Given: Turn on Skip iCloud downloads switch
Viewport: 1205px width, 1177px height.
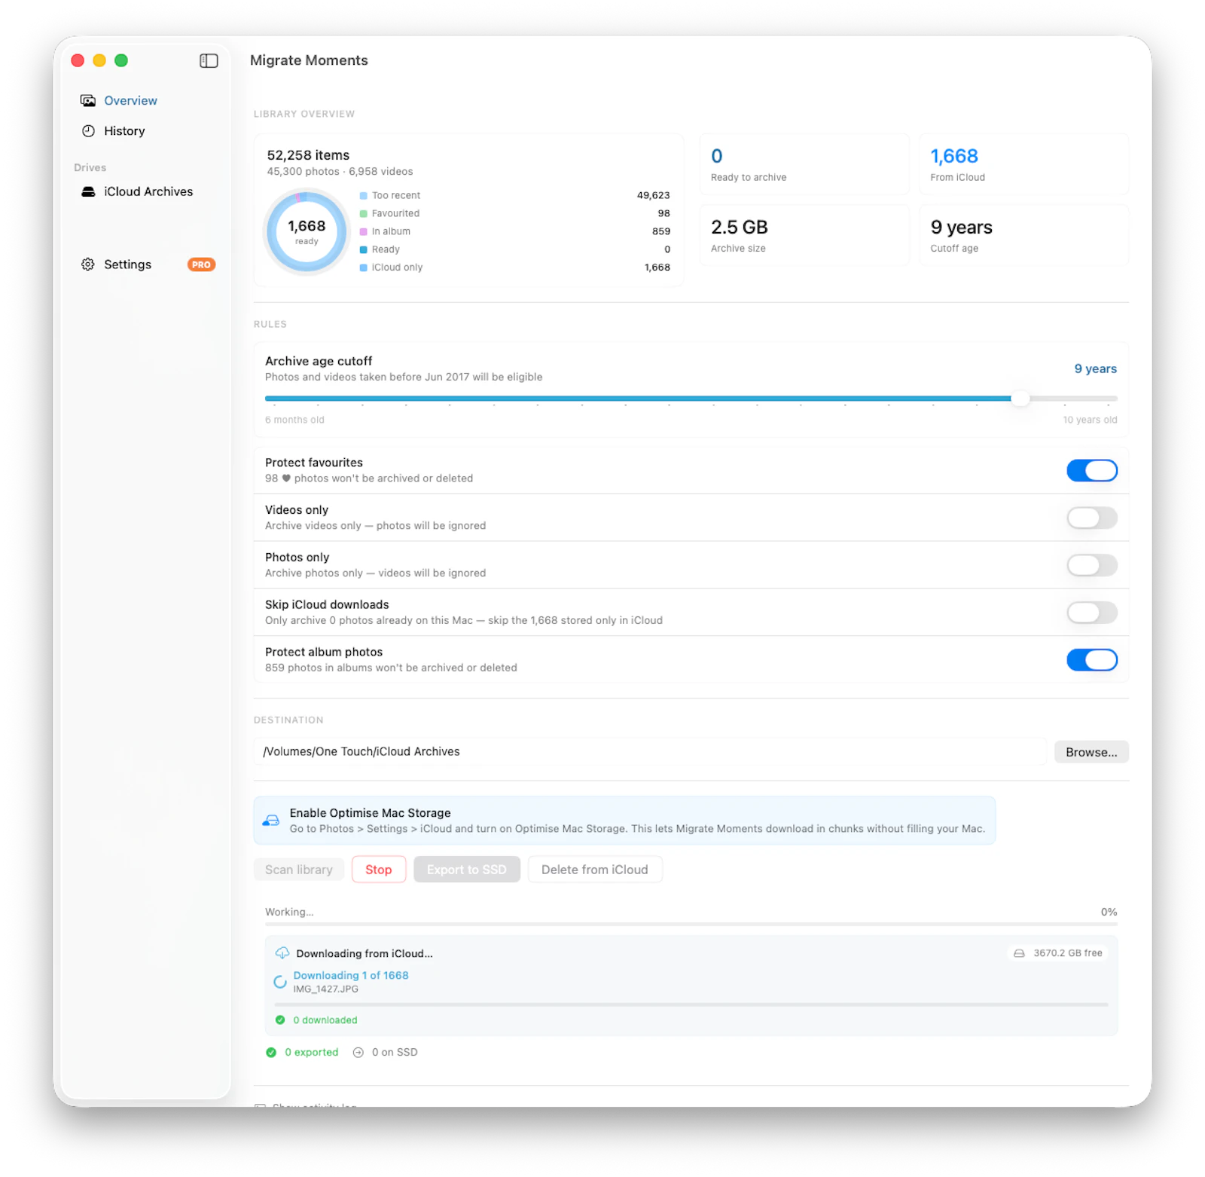Looking at the screenshot, I should pyautogui.click(x=1092, y=613).
